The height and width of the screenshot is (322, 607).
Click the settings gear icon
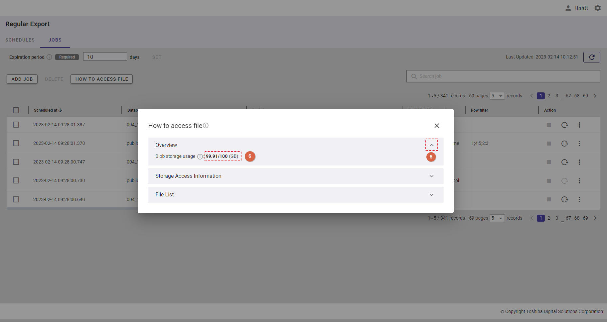pyautogui.click(x=598, y=8)
